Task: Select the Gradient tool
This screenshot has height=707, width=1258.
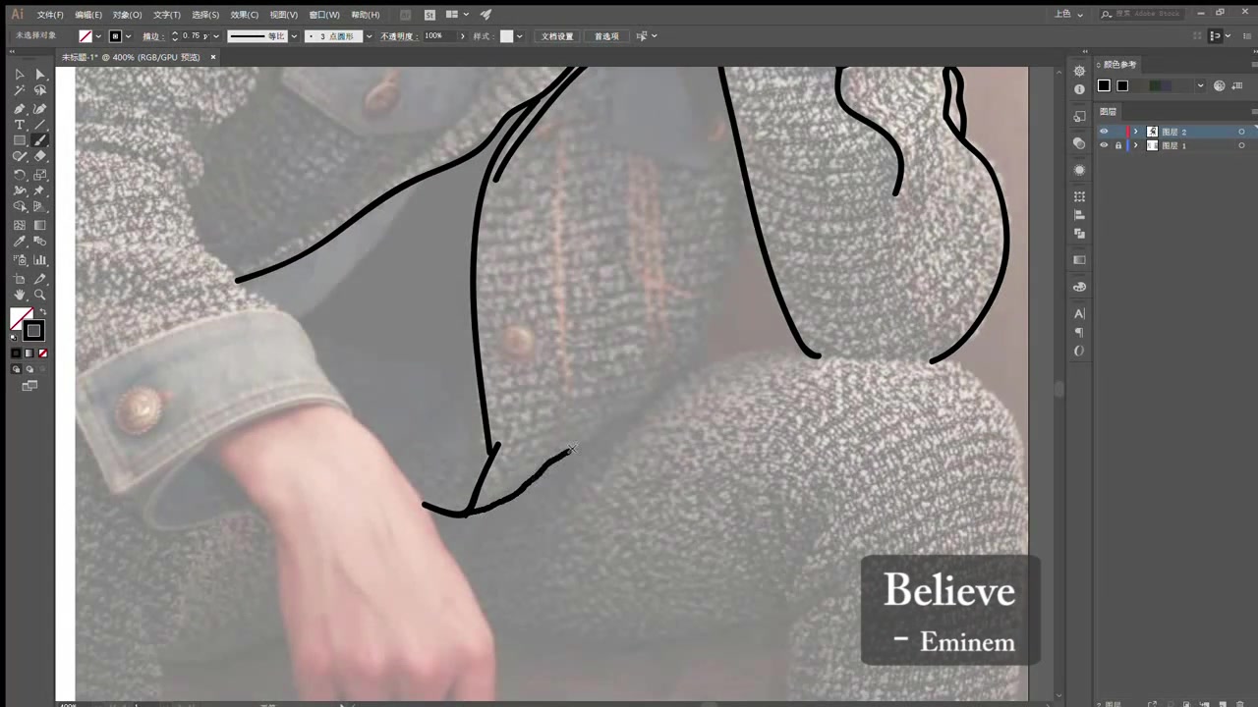Action: point(40,225)
